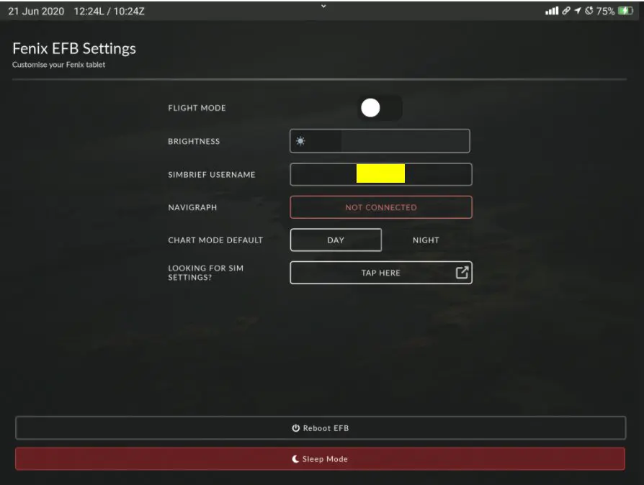Click the CHART MODE DEFAULT label
Viewport: 644px width, 485px height.
click(215, 240)
